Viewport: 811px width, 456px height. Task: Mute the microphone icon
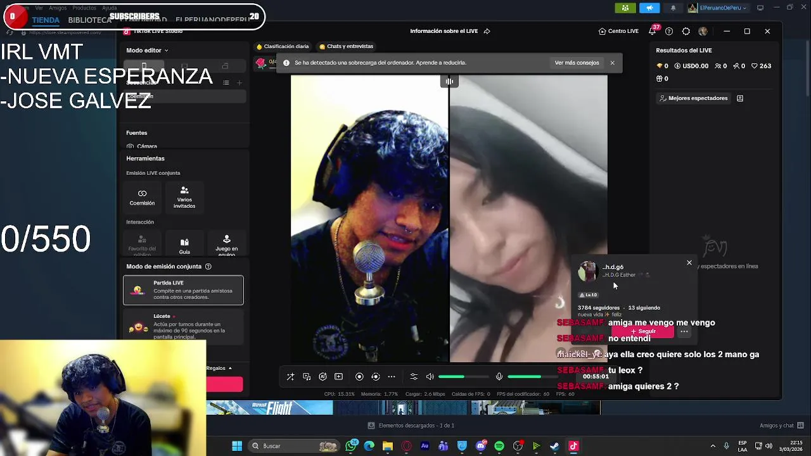click(x=499, y=377)
